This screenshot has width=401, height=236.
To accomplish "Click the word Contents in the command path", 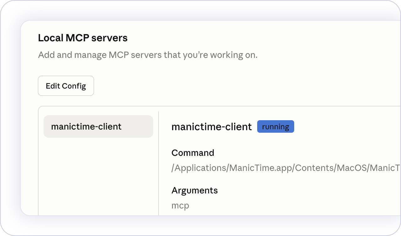I will click(x=314, y=168).
